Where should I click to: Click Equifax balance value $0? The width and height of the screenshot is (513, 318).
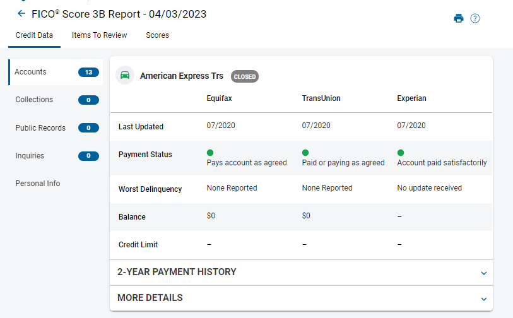tap(211, 216)
